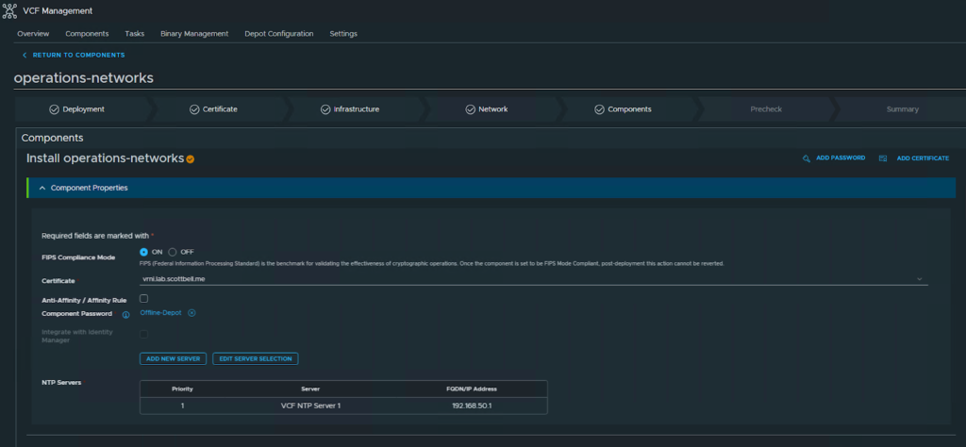
Task: Click the info icon next to Component Password
Action: [x=125, y=315]
